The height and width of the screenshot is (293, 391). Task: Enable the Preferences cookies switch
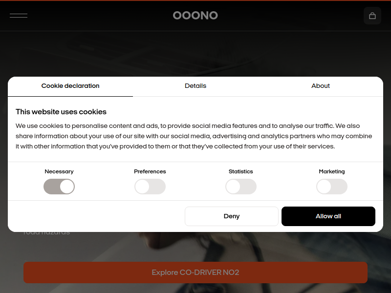click(150, 187)
